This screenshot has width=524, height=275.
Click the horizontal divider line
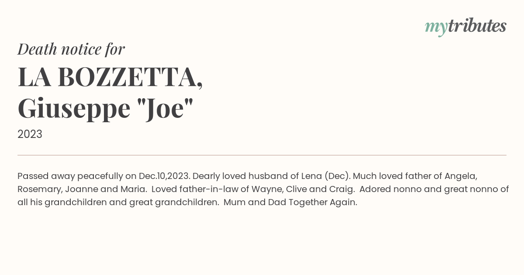coord(262,155)
